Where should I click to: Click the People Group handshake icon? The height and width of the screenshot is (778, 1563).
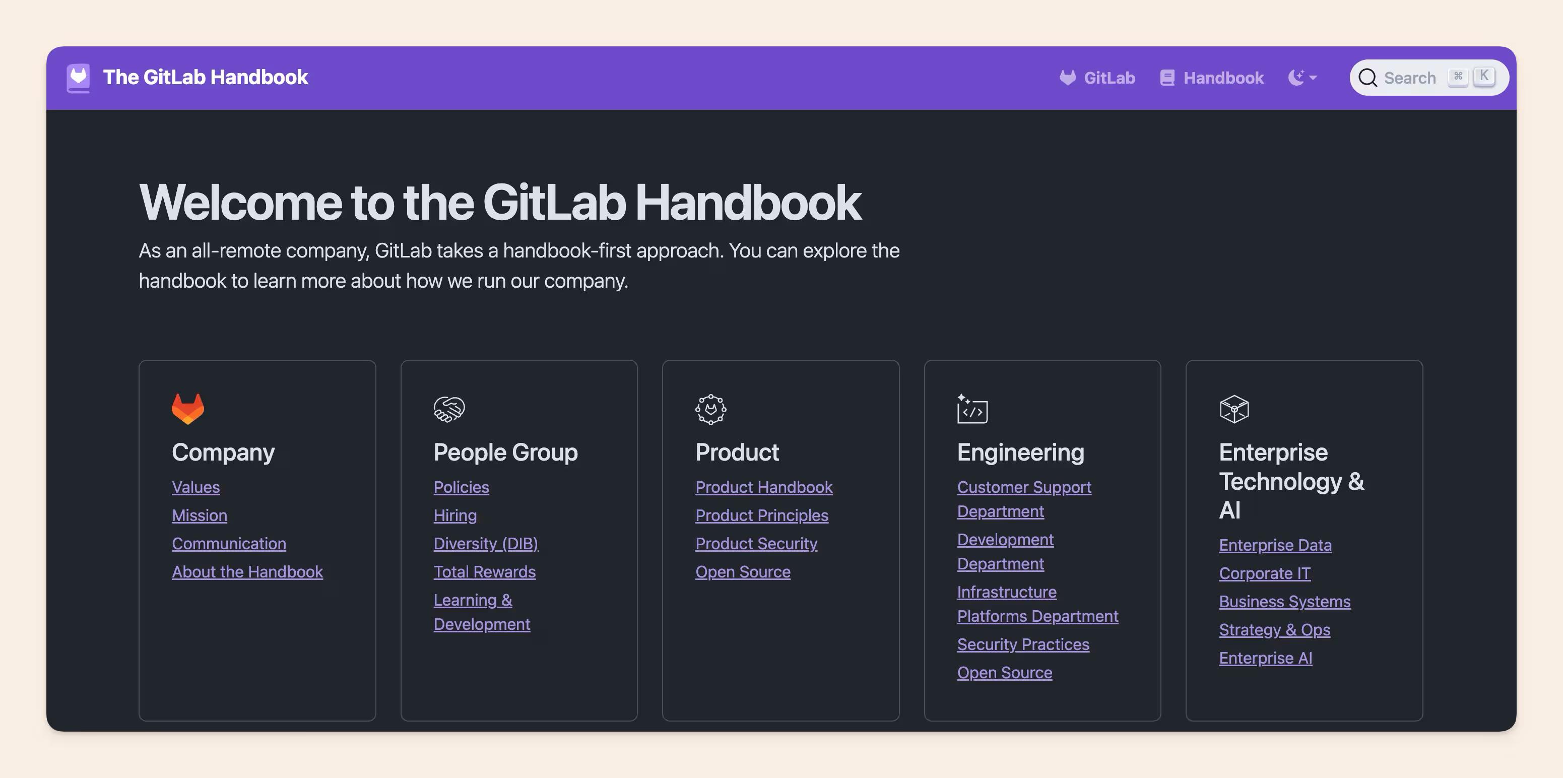(449, 409)
